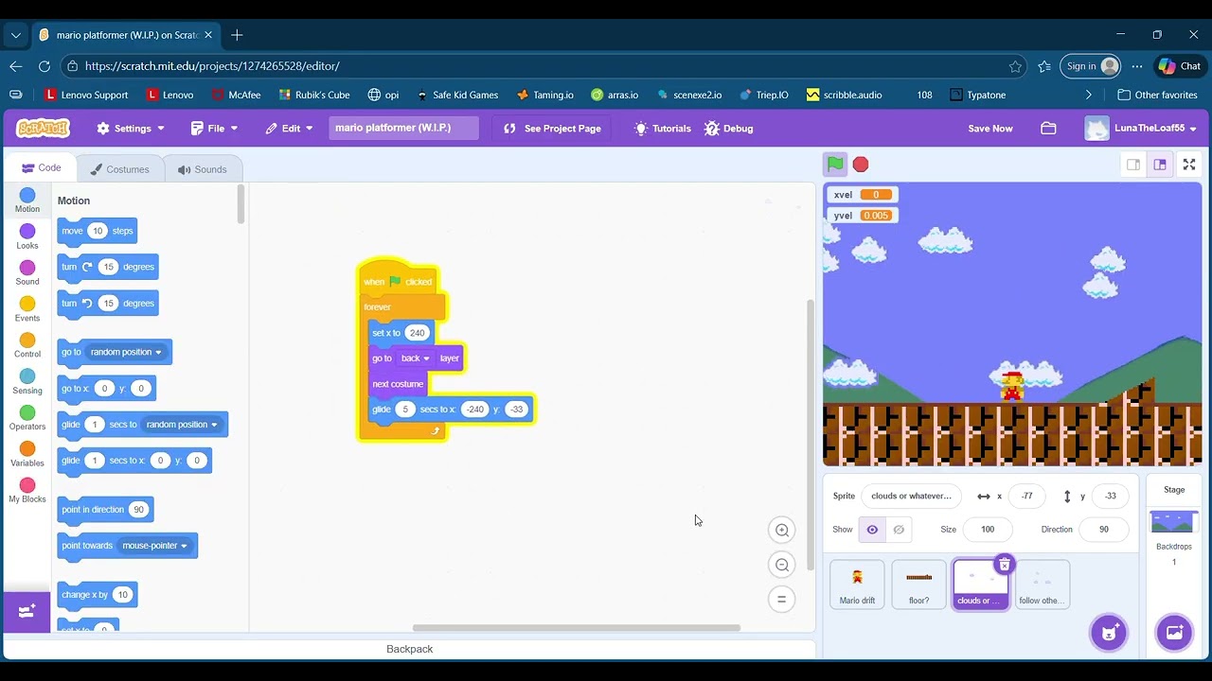The width and height of the screenshot is (1212, 681).
Task: Delete the selected clouds sprite
Action: [1005, 565]
